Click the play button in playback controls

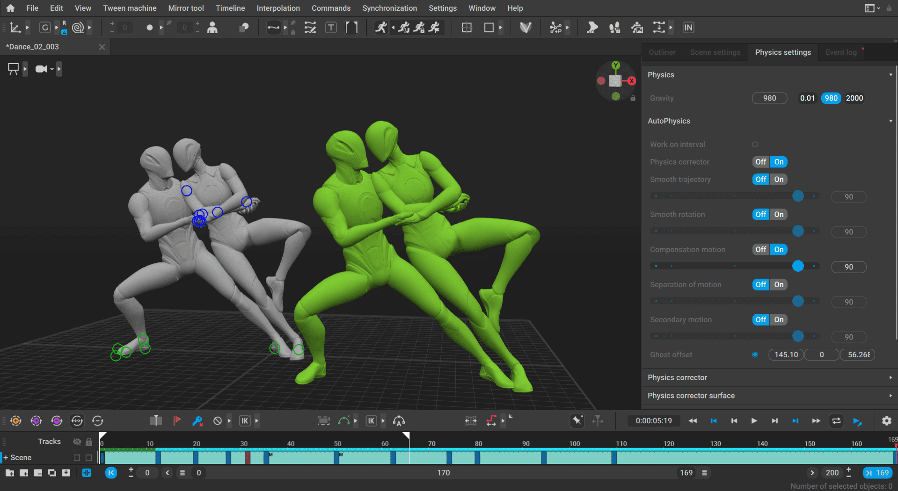point(754,420)
